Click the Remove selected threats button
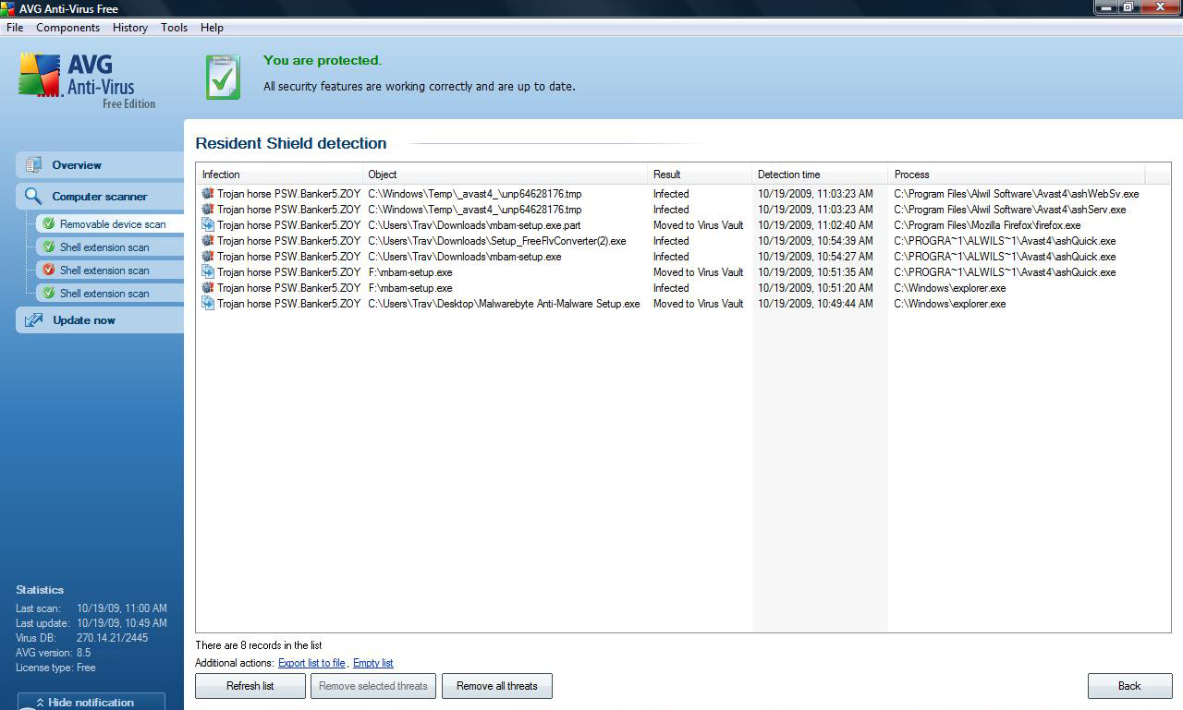 click(373, 686)
